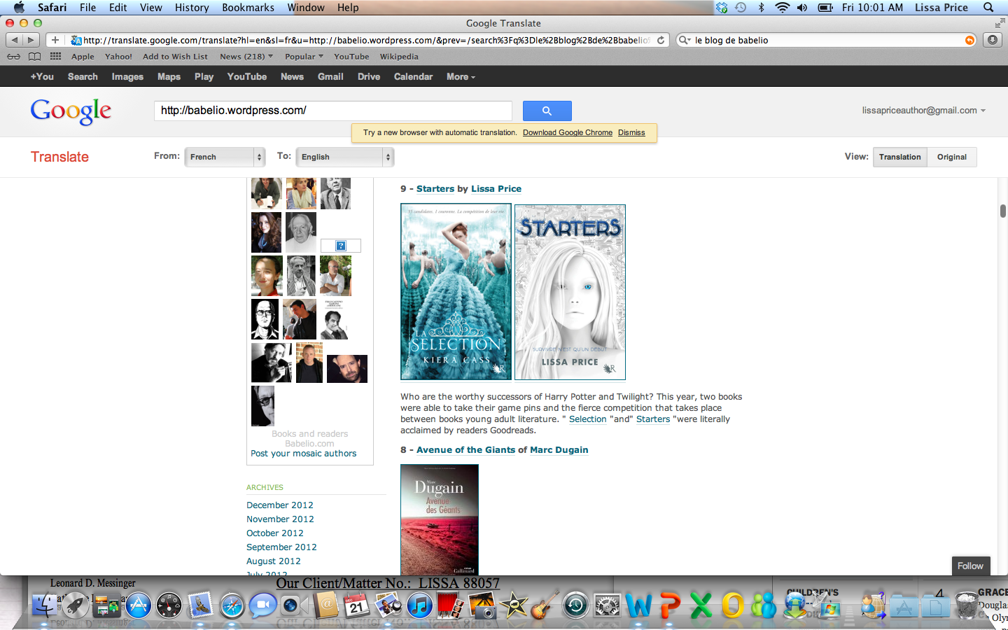Launch Microsoft Word from the Dock

[639, 605]
